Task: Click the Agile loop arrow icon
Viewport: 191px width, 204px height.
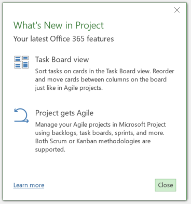Action: click(x=21, y=116)
